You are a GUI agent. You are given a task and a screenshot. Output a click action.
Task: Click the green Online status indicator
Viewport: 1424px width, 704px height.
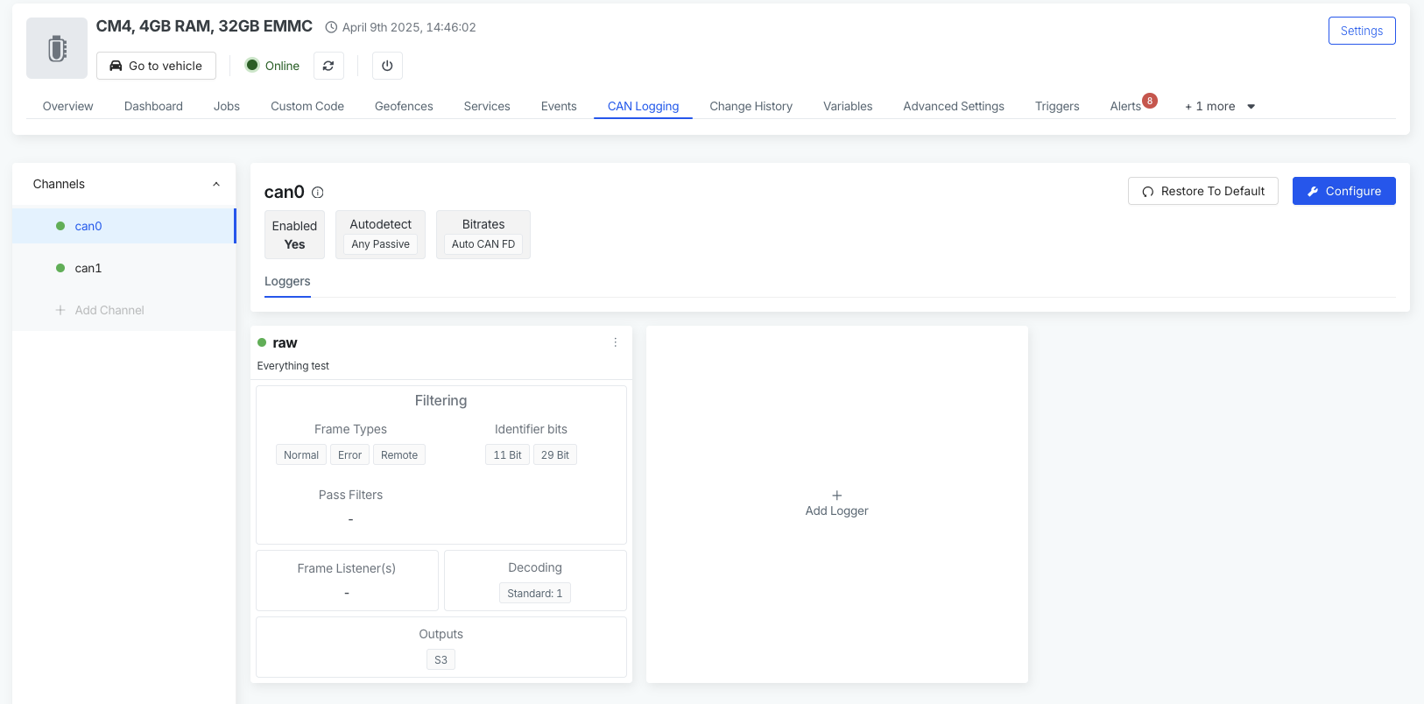tap(252, 66)
